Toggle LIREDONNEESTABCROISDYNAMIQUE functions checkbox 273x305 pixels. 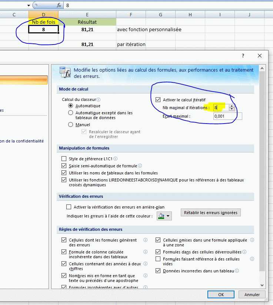(64, 180)
